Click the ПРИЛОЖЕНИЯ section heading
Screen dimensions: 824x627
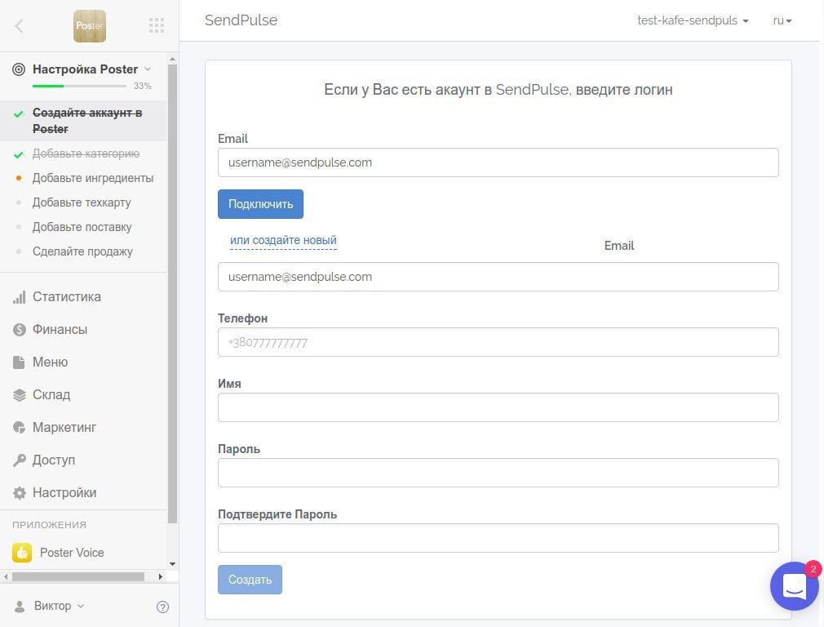(50, 525)
